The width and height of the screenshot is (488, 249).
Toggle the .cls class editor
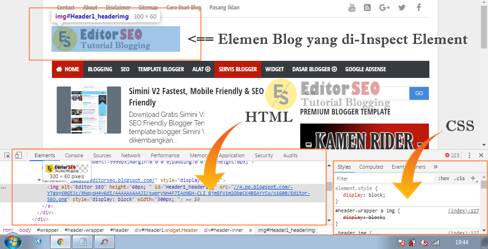pos(459,178)
